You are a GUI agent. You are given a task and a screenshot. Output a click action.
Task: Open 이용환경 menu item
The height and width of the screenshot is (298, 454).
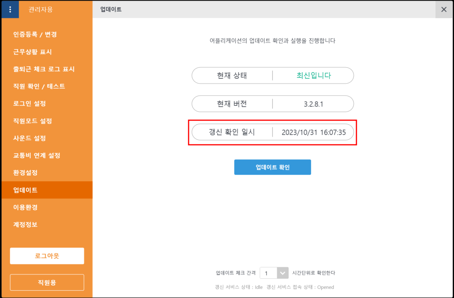pyautogui.click(x=25, y=207)
